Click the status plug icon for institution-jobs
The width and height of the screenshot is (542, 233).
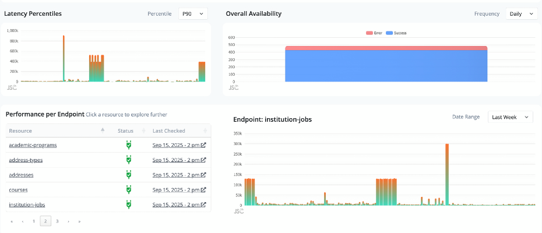[x=129, y=204]
